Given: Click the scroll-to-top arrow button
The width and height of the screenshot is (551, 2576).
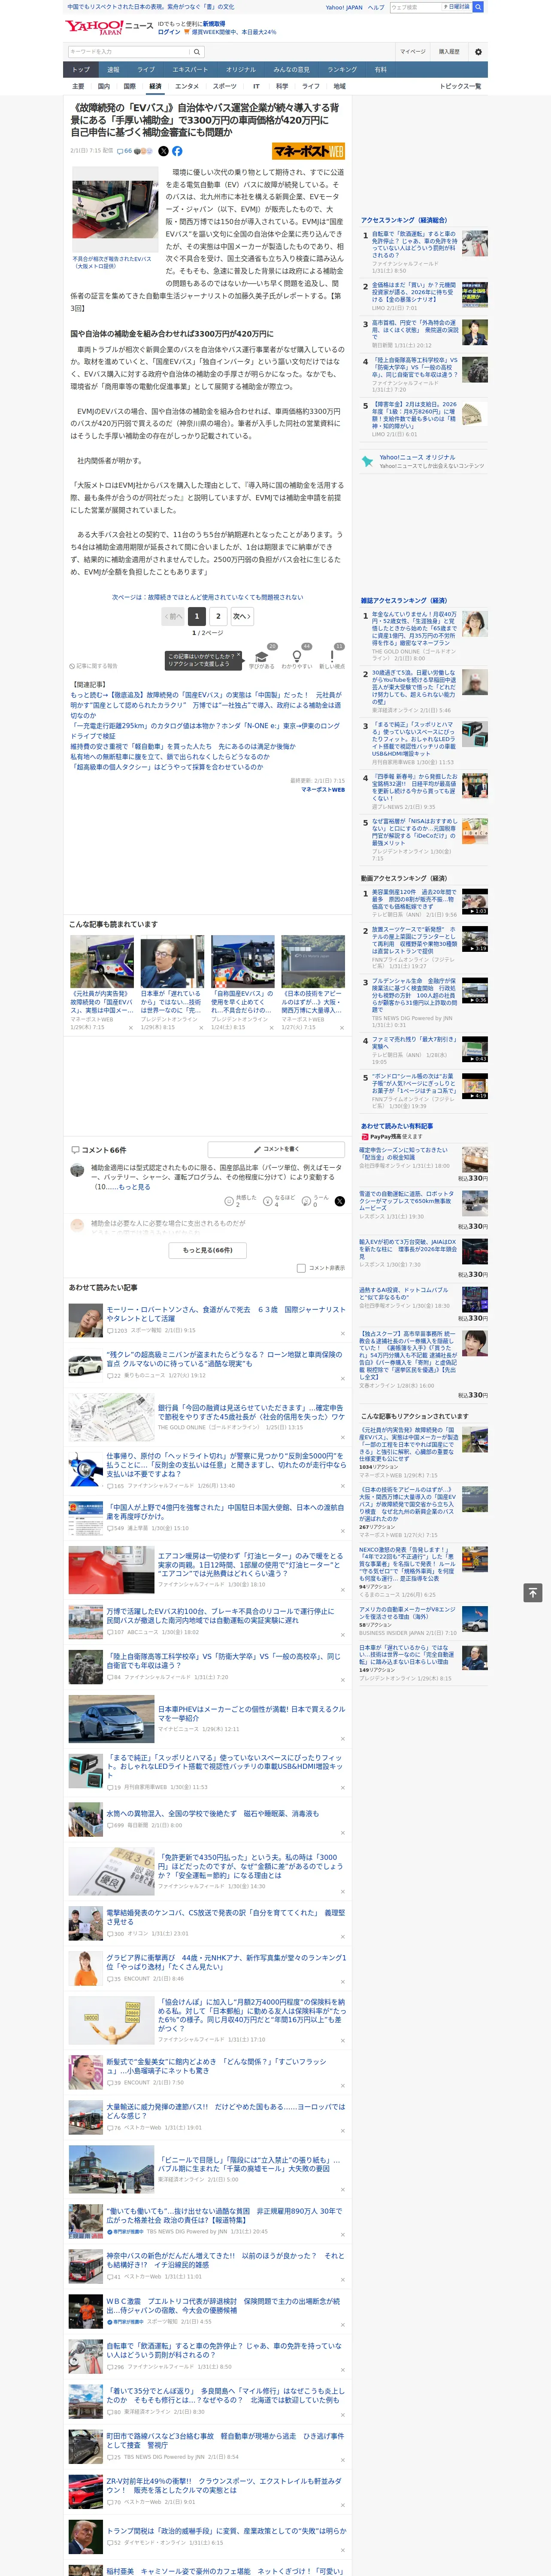Looking at the screenshot, I should pos(533,1593).
